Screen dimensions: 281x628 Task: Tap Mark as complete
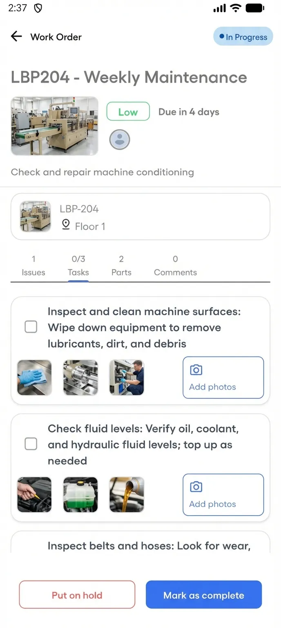[203, 594]
